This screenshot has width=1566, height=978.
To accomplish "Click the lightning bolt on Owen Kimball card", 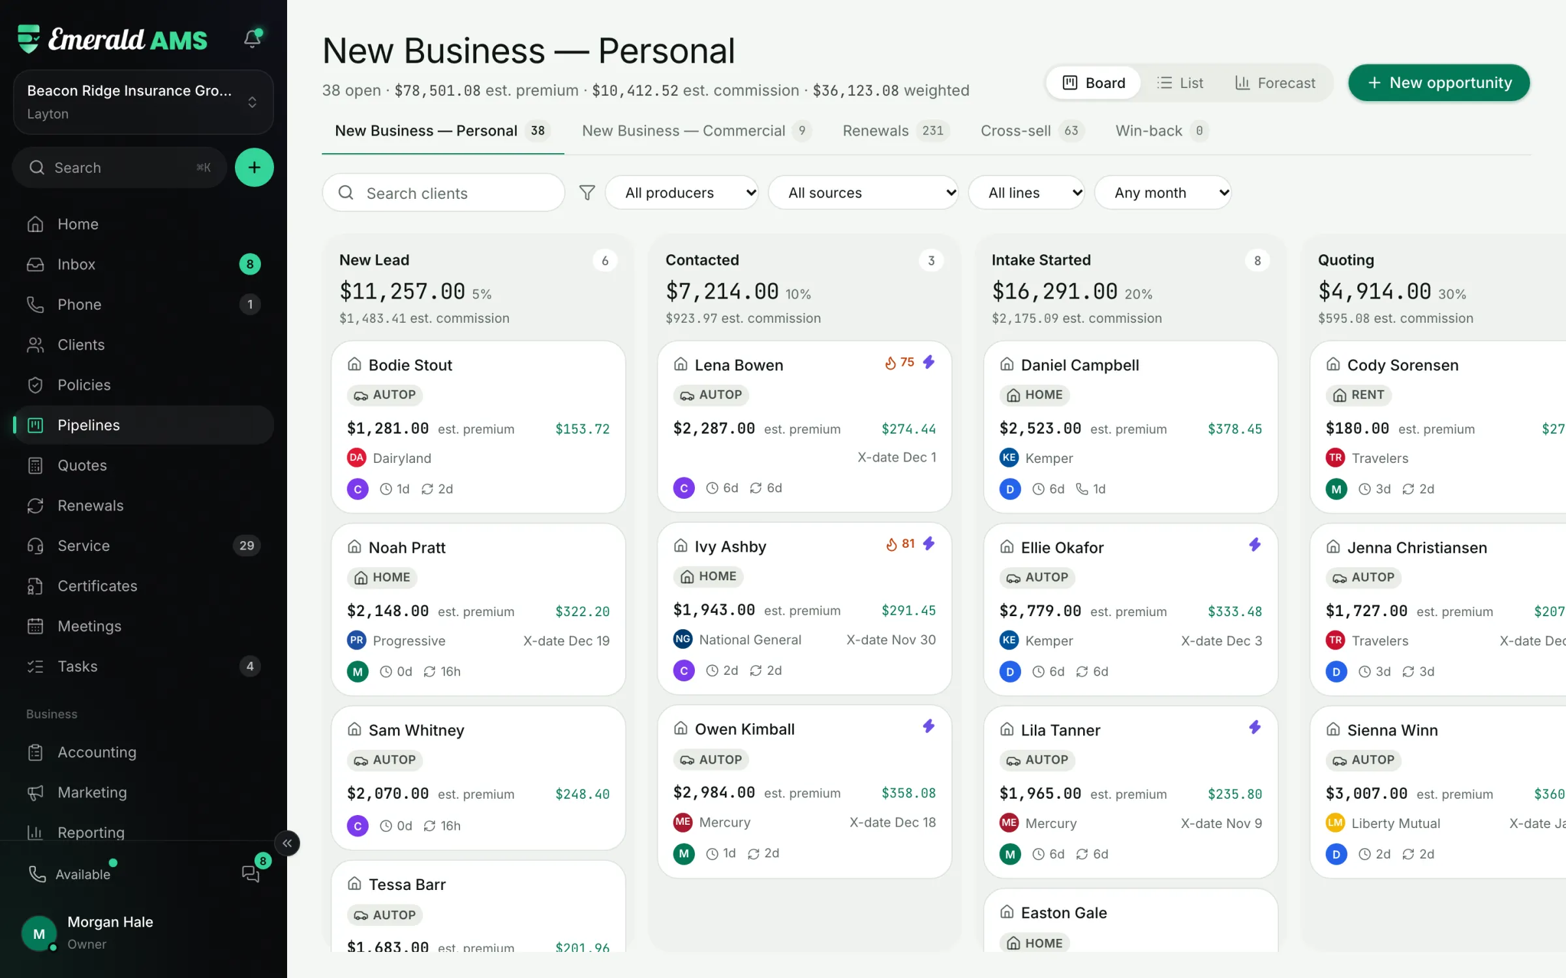I will [929, 726].
